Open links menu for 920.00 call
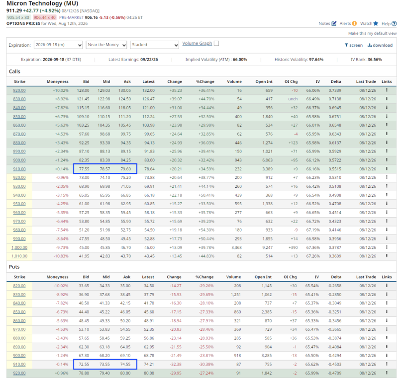 tap(387, 177)
